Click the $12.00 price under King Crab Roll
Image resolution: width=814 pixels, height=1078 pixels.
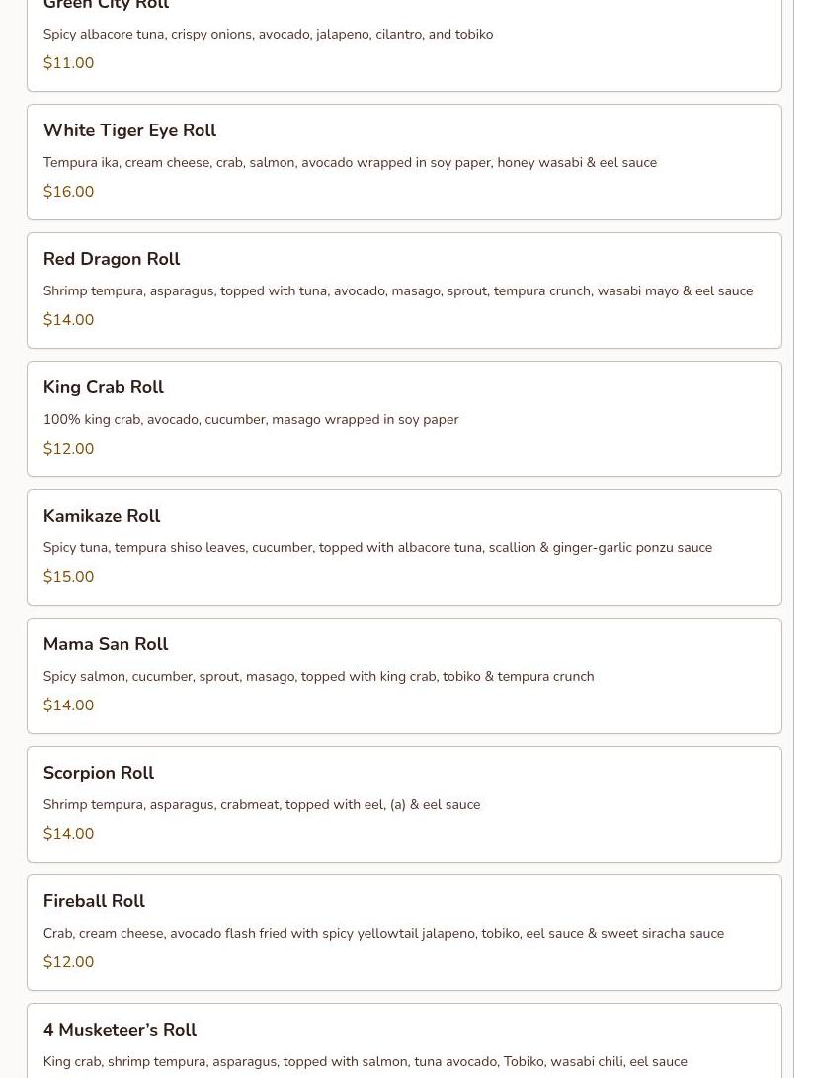(x=69, y=449)
